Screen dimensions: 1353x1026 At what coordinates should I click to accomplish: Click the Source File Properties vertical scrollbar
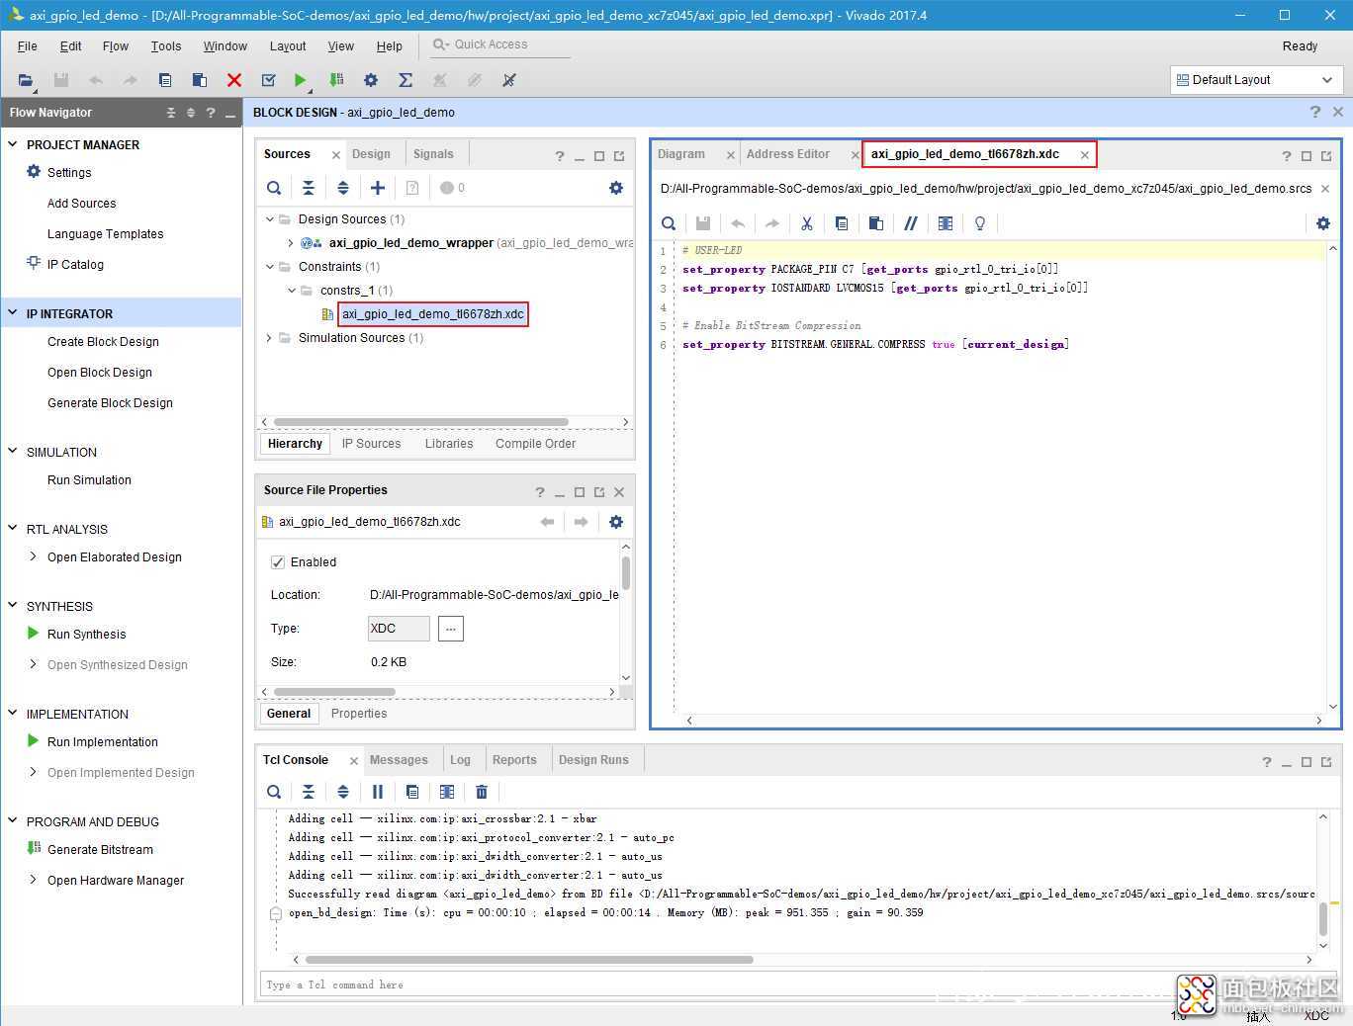626,573
